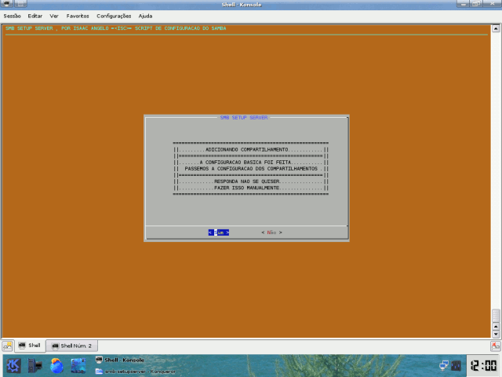Screen dimensions: 502x377
Task: Open the KDE K menu launcher
Action: pyautogui.click(x=13, y=365)
